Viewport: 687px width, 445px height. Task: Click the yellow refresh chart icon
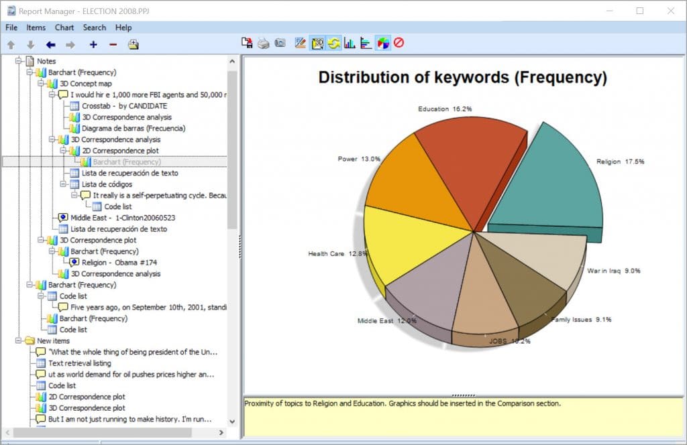(x=333, y=42)
